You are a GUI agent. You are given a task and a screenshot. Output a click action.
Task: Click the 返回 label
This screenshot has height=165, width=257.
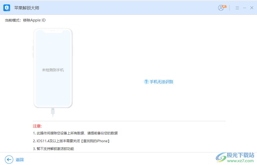pos(20,160)
